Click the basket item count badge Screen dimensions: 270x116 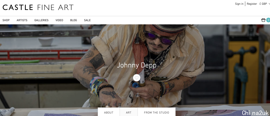click(268, 20)
